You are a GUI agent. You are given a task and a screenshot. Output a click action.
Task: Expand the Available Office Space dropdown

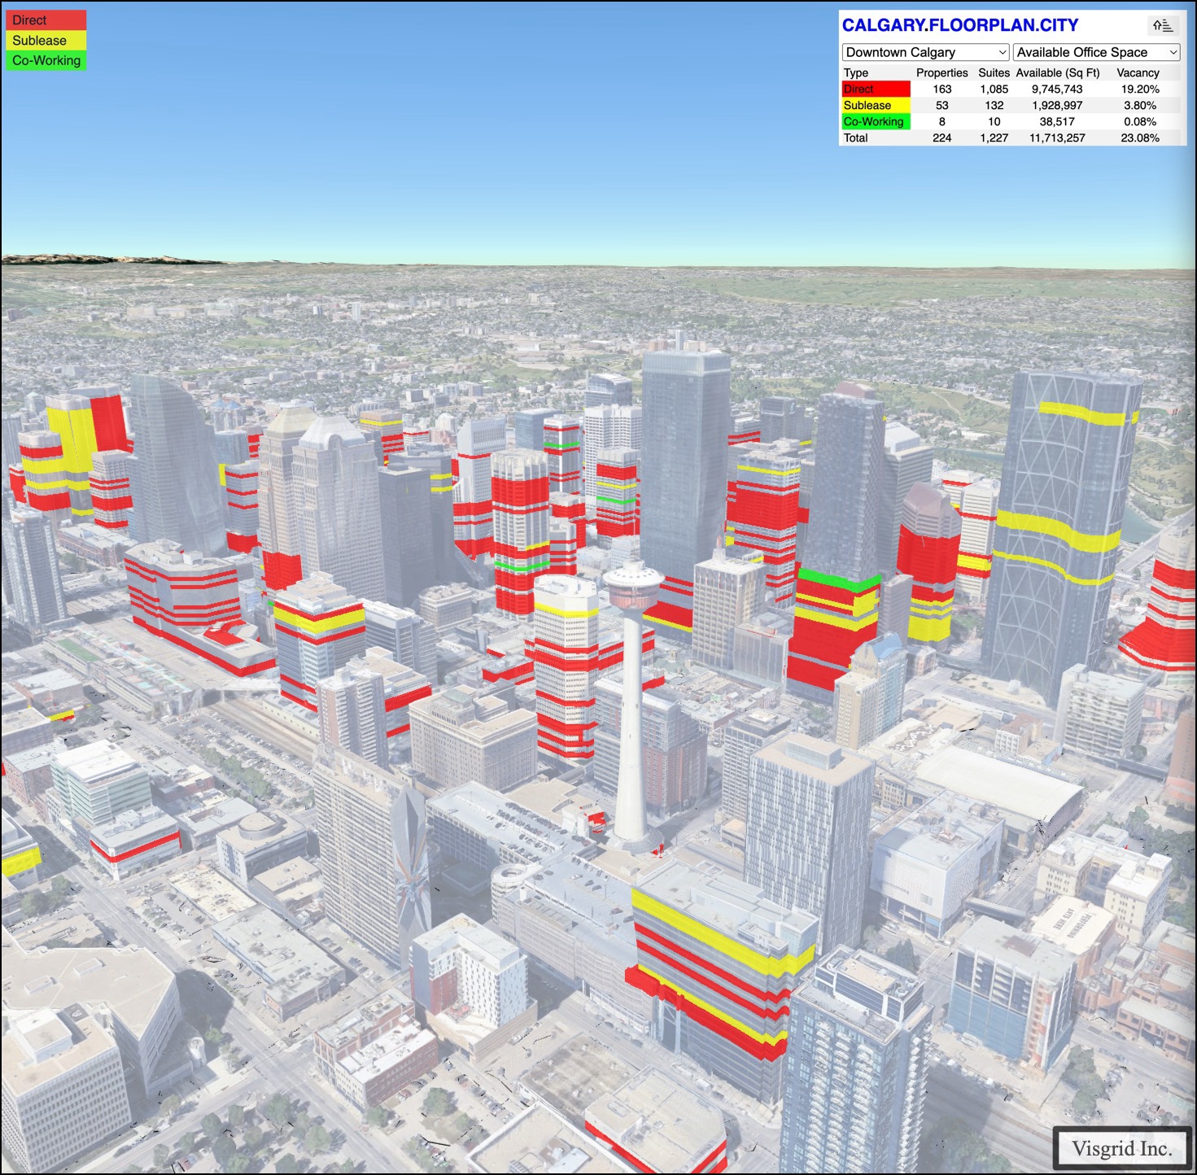pyautogui.click(x=1096, y=52)
